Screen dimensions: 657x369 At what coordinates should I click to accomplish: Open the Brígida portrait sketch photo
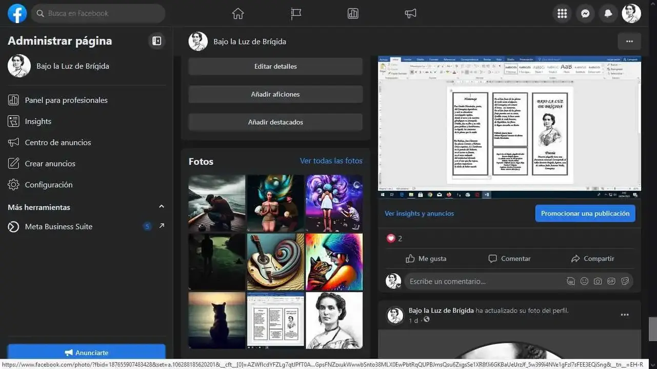click(x=334, y=320)
